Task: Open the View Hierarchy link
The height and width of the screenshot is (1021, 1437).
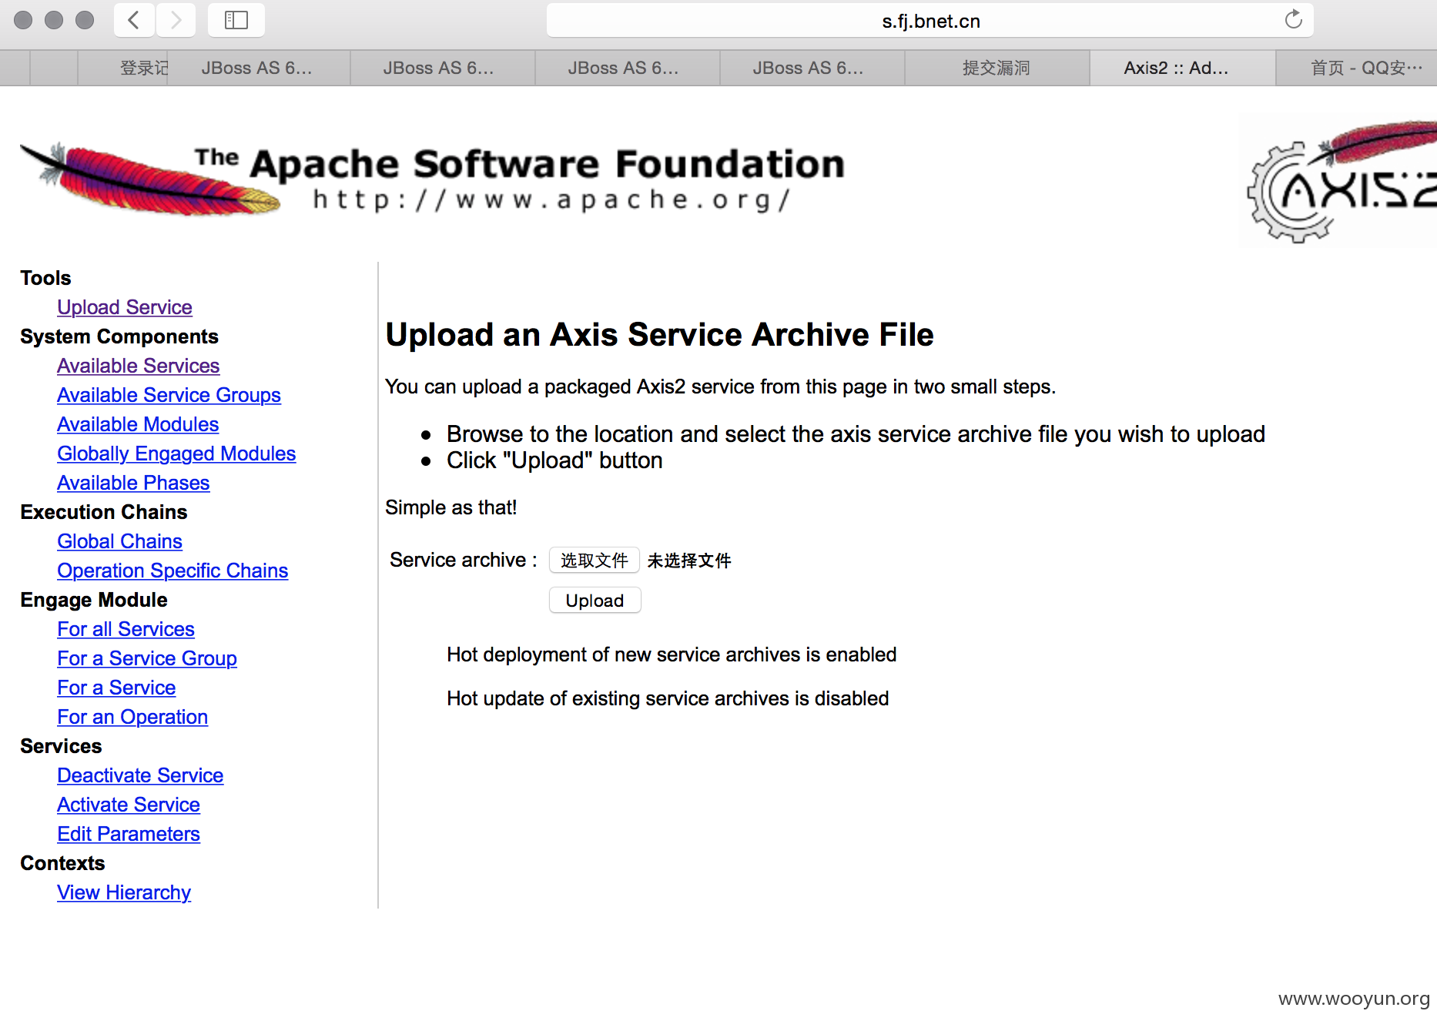Action: pyautogui.click(x=124, y=892)
